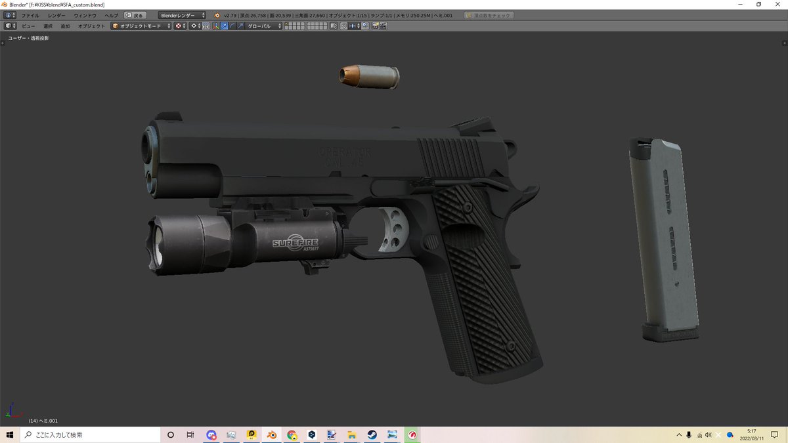This screenshot has height=443, width=788.
Task: Click the volume speaker tray icon
Action: pos(708,435)
